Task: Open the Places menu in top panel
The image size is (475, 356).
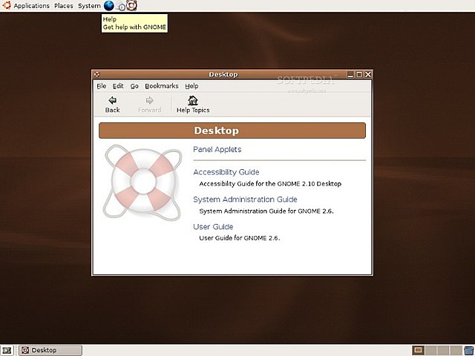Action: (64, 6)
